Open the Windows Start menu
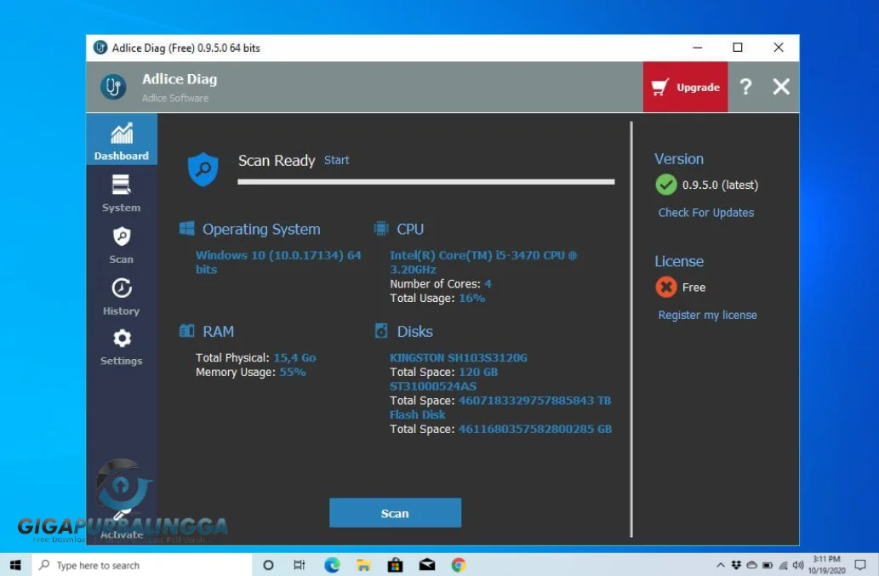 pos(15,565)
